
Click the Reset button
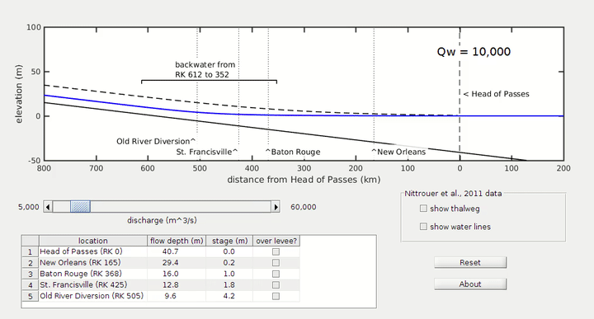click(470, 263)
